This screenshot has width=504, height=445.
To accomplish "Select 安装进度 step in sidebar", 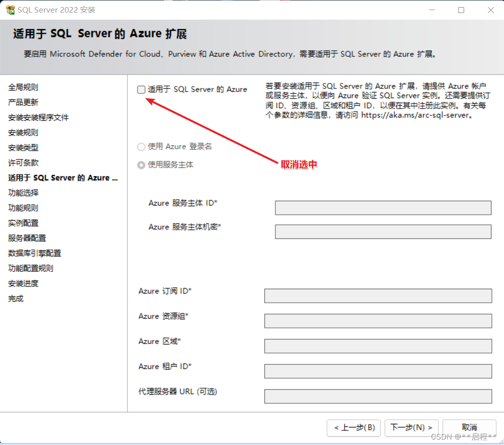I will coord(23,283).
